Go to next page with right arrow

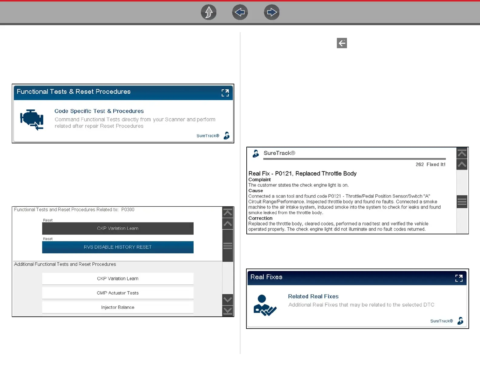pyautogui.click(x=272, y=12)
